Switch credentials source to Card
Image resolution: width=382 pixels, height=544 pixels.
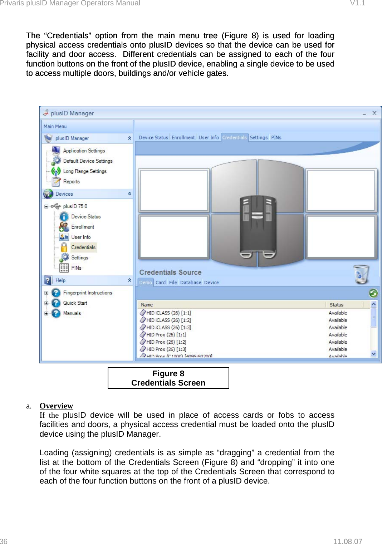(161, 282)
